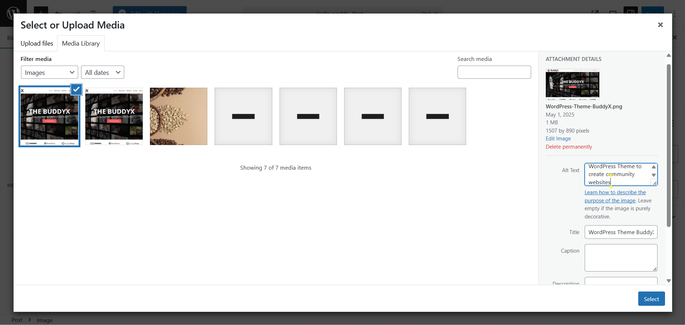Select the last grey placeholder thumbnail

tap(437, 116)
